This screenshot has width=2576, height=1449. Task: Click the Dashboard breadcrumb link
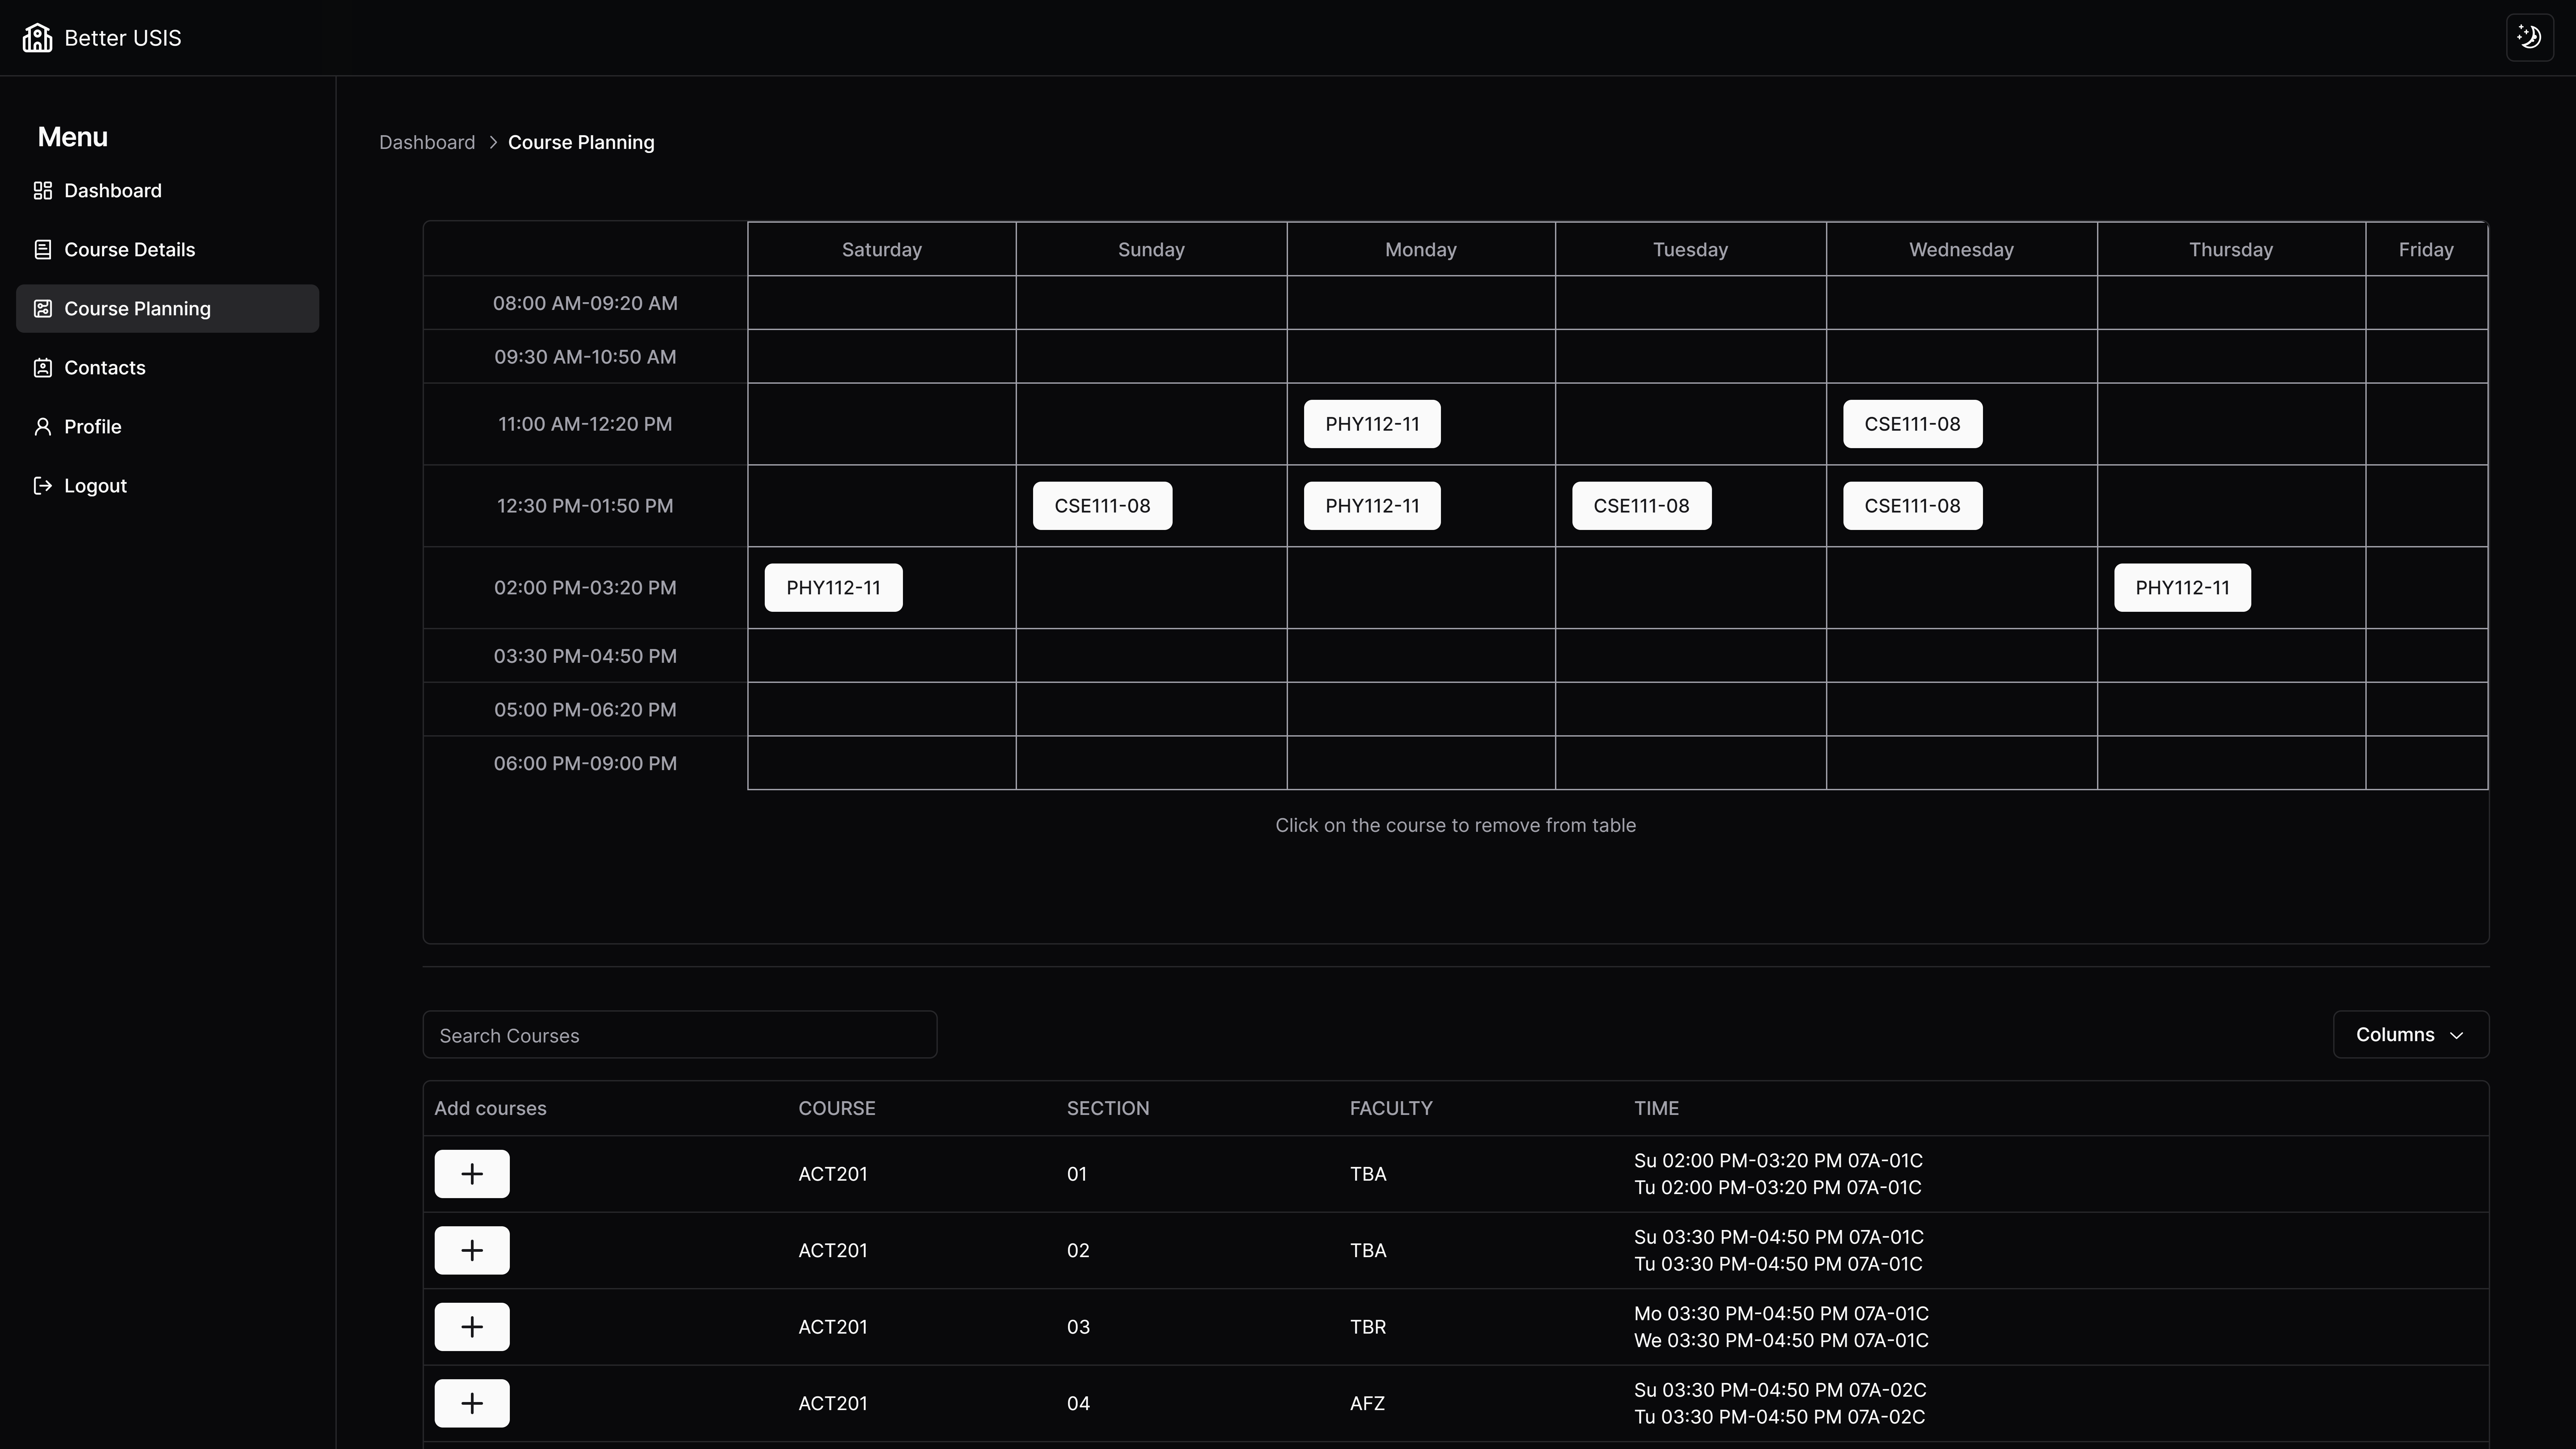coord(427,142)
